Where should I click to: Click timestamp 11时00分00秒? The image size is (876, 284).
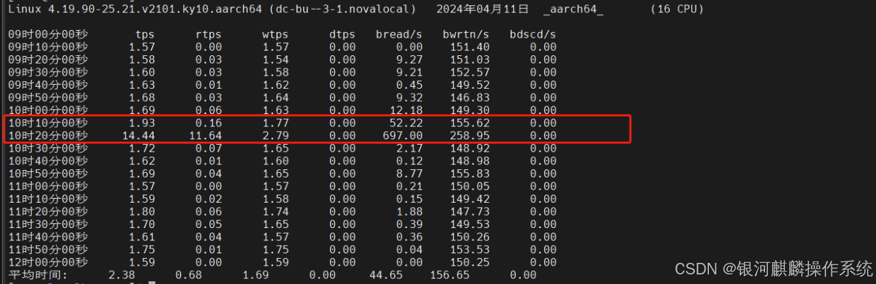pos(48,186)
